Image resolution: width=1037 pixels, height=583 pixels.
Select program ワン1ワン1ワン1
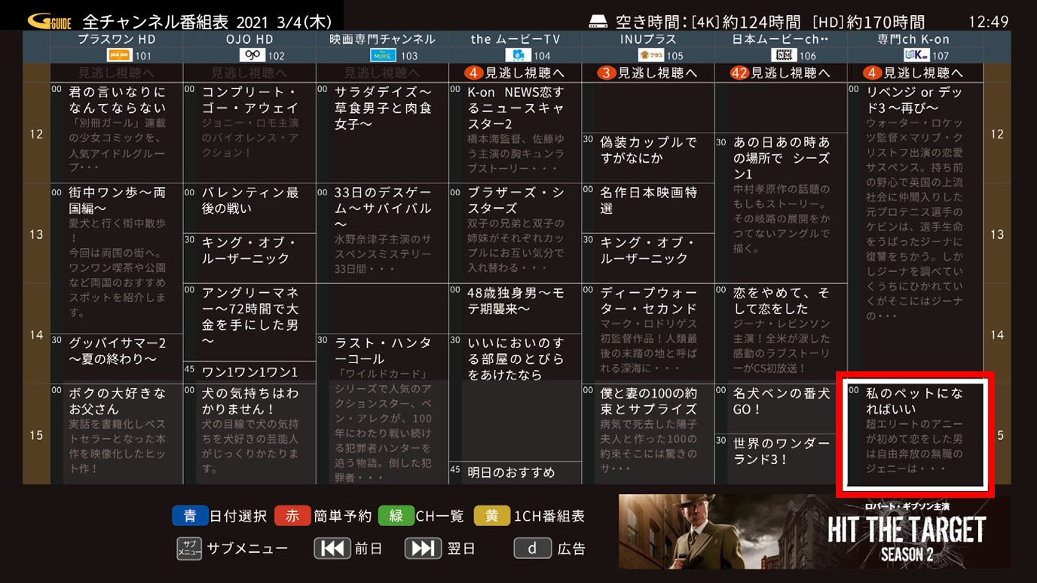coord(249,372)
